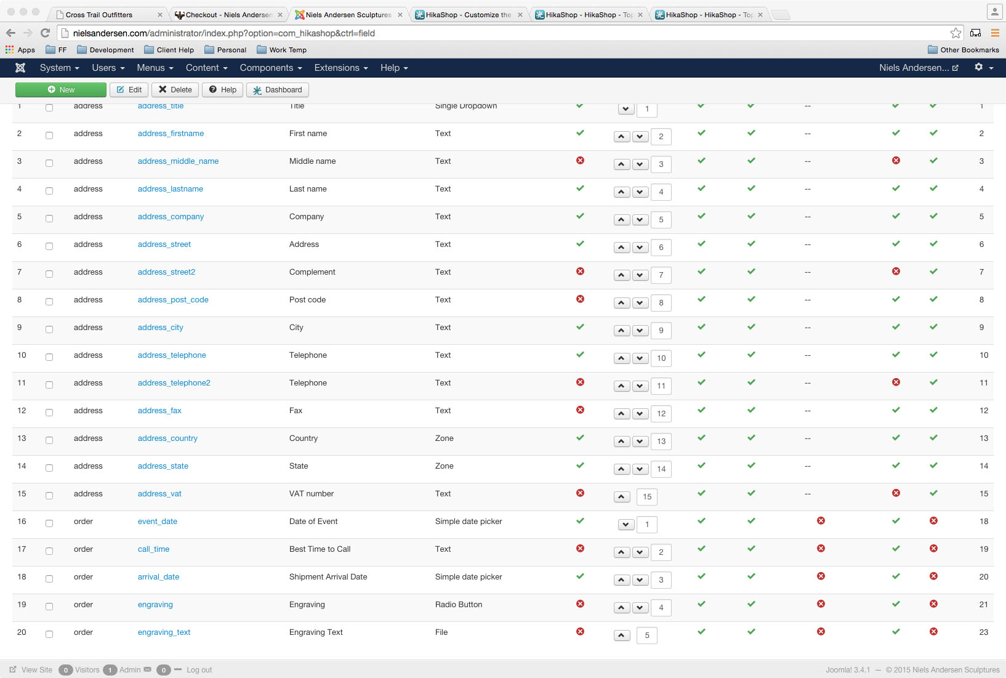Expand the Menus dropdown
The height and width of the screenshot is (678, 1006).
coord(155,68)
